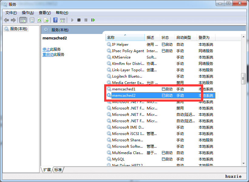
Task: Select the KMService row
Action: tap(160, 57)
